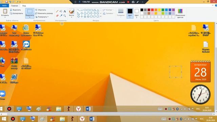Open the Start button on the real Windows taskbar
Viewport: 217px width, 122px height.
point(4,119)
